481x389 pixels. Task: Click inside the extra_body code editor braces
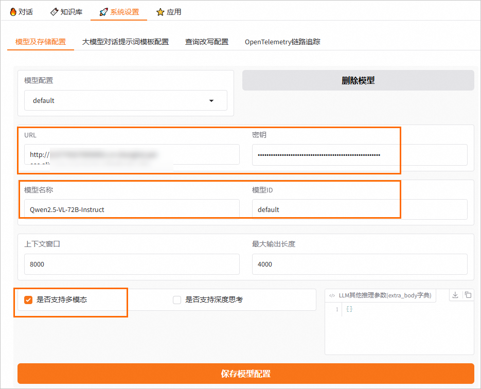(349, 309)
